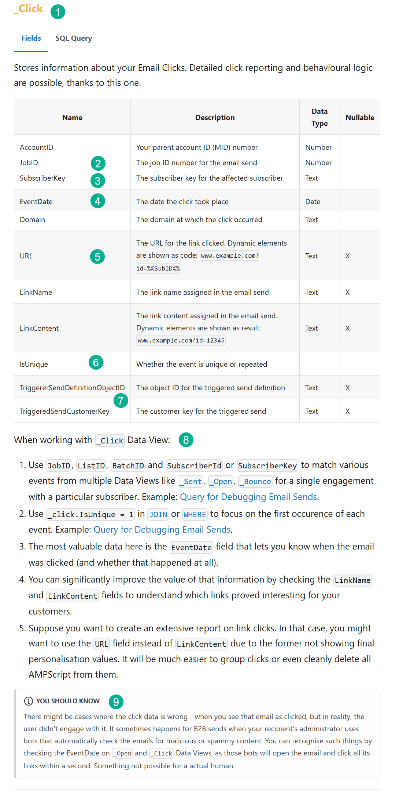
Task: Click annotation marker 3 beside SubscriberKey
Action: click(97, 180)
